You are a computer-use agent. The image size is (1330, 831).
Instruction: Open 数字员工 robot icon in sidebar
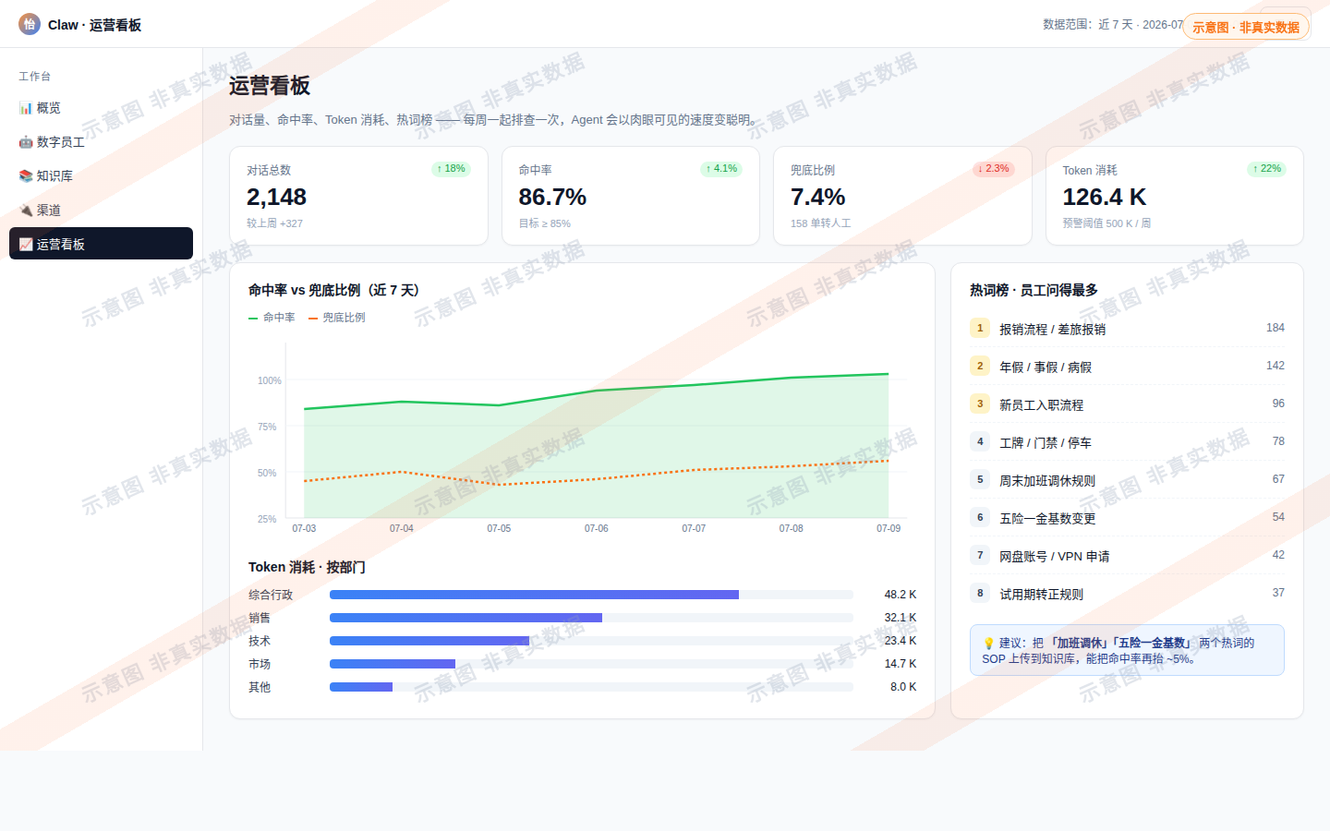tap(26, 142)
